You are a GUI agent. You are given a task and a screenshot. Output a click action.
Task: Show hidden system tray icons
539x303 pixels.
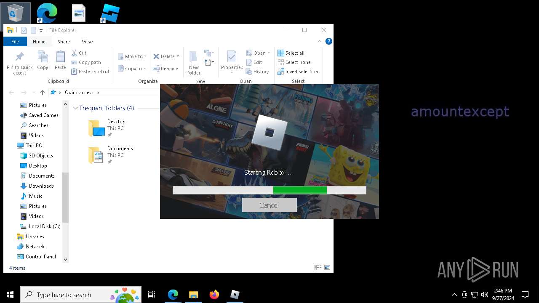click(x=454, y=295)
